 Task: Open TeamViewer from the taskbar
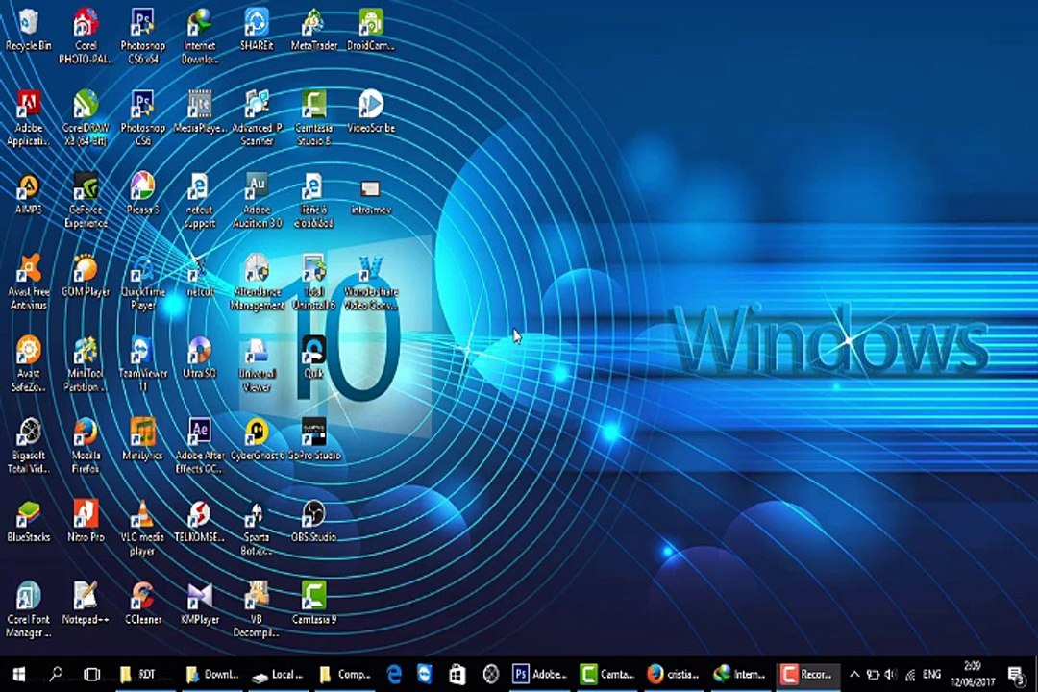pos(425,674)
